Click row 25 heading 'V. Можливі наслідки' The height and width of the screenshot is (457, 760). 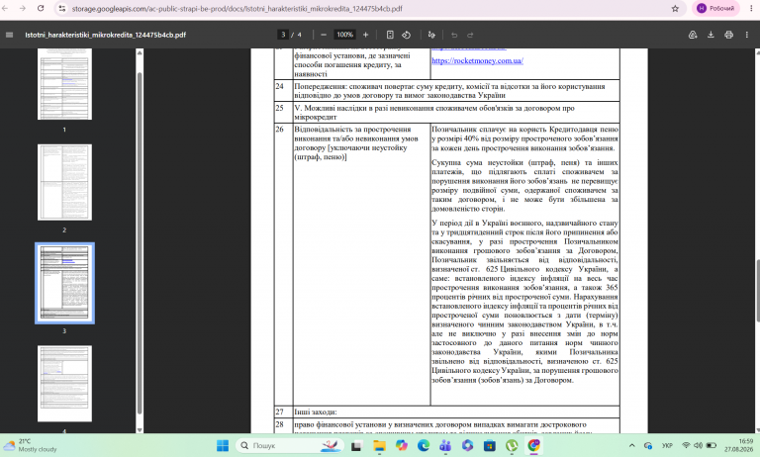pyautogui.click(x=434, y=113)
